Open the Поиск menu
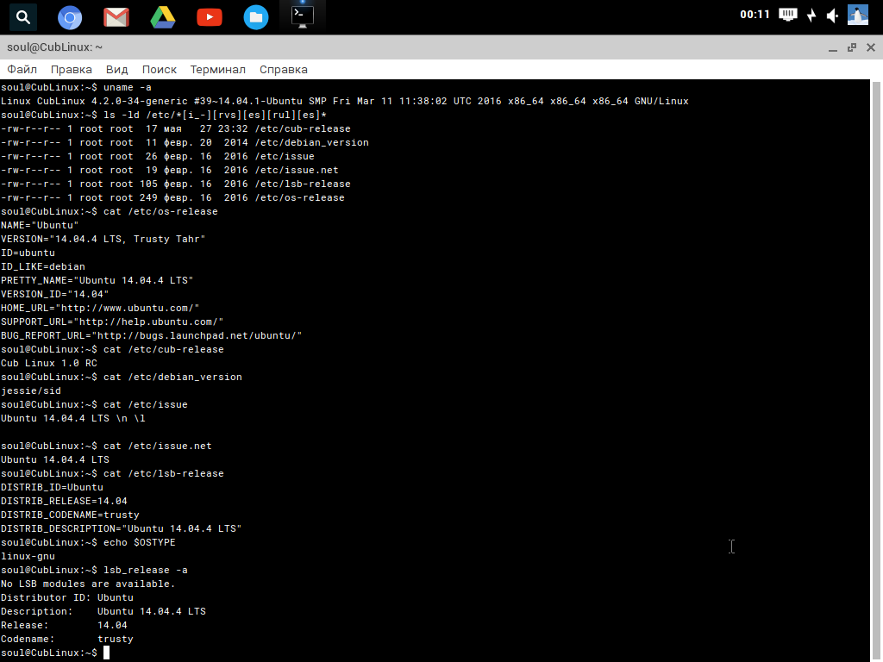This screenshot has height=662, width=883. (x=159, y=69)
